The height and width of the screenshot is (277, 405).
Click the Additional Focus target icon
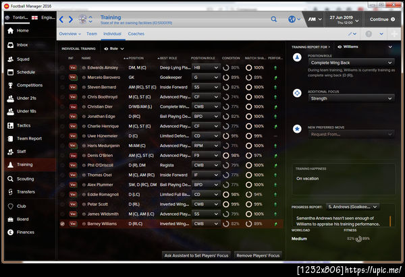(x=297, y=93)
